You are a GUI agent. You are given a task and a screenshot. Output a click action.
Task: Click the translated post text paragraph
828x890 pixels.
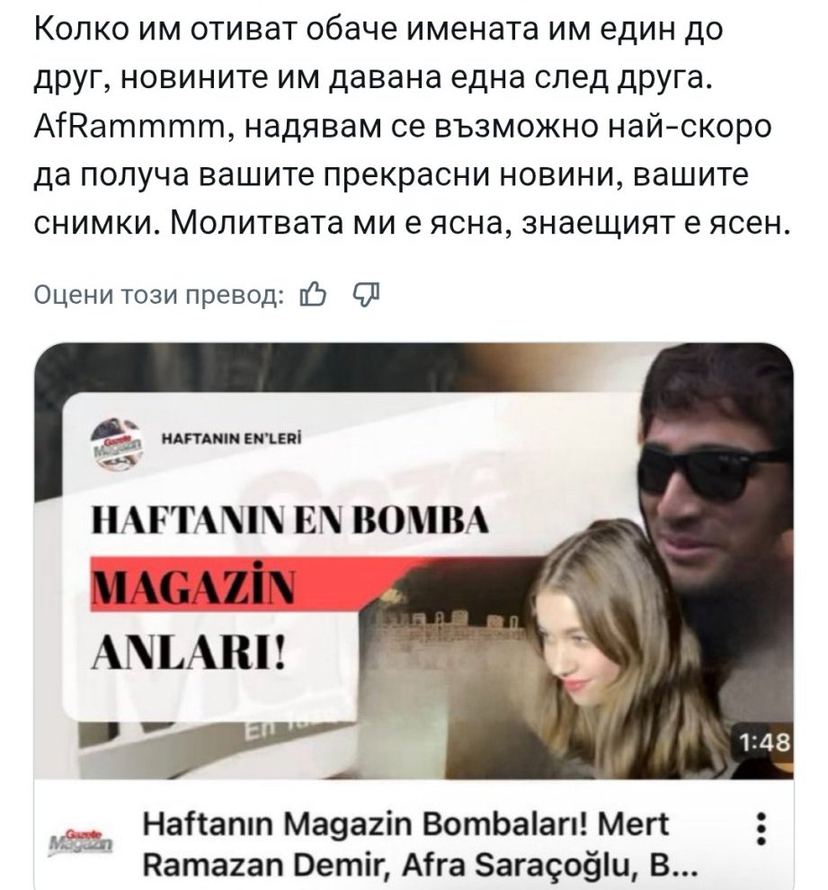pos(413,127)
